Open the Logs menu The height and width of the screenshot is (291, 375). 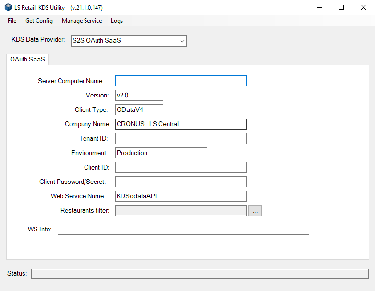coord(117,21)
